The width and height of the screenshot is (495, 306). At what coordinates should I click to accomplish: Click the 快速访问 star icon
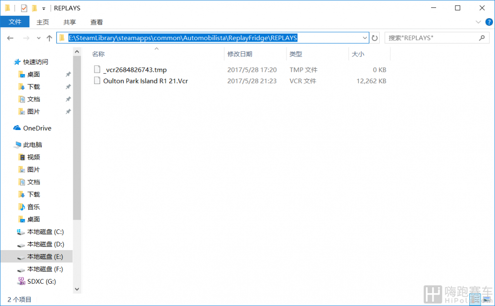click(x=17, y=62)
